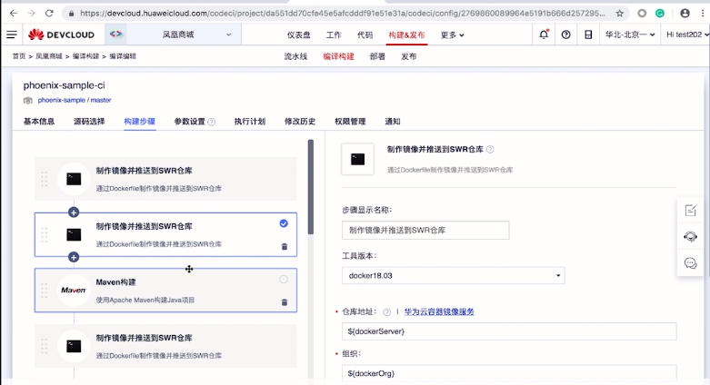The image size is (710, 385).
Task: Open the 源码选择 tab
Action: 89,122
